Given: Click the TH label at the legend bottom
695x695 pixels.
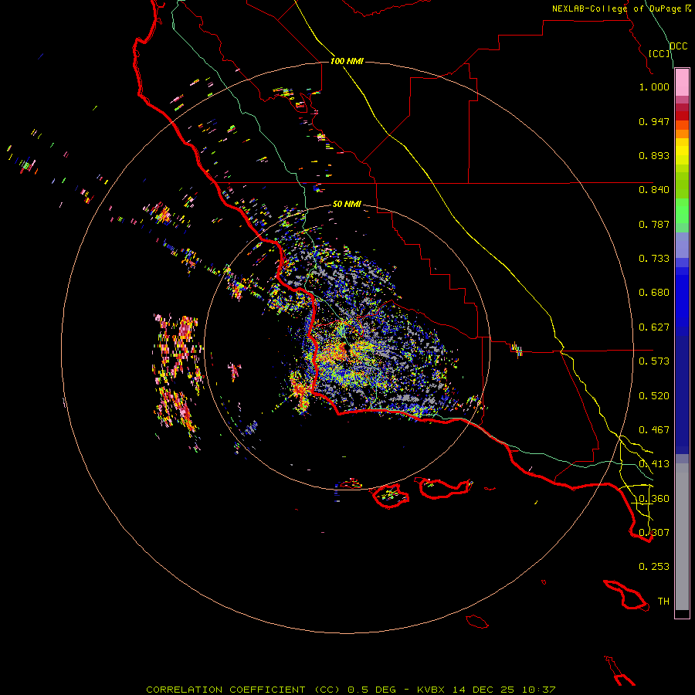Looking at the screenshot, I should click(x=663, y=602).
